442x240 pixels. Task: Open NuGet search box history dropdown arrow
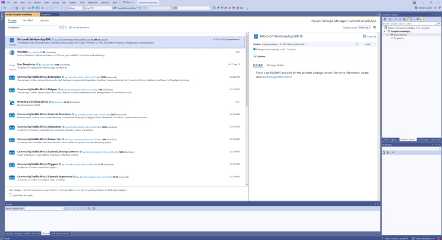pos(63,27)
